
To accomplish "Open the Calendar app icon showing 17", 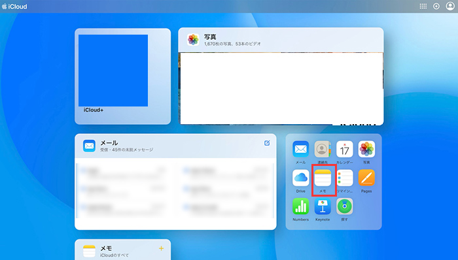I will pyautogui.click(x=344, y=149).
